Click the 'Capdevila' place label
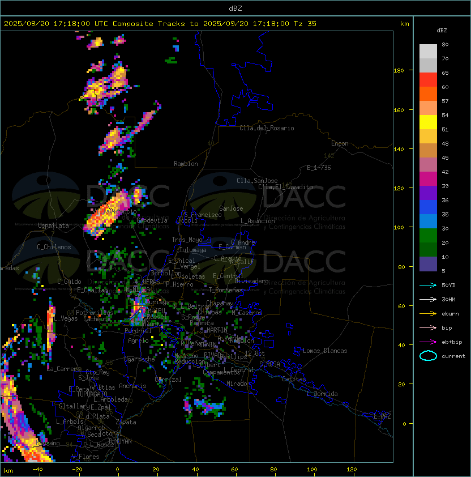This screenshot has height=477, width=471. 152,220
